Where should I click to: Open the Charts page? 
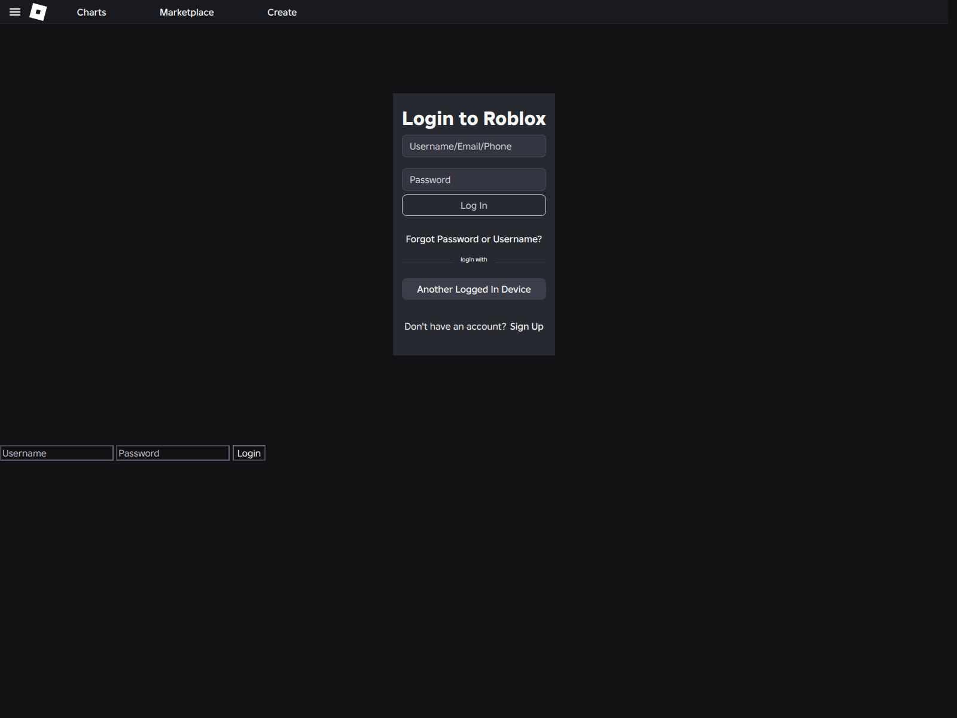92,13
